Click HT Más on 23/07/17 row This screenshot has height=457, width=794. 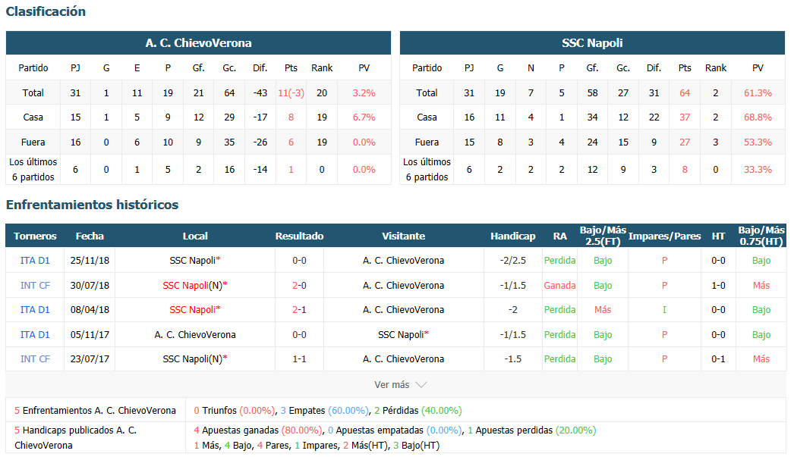pos(761,359)
